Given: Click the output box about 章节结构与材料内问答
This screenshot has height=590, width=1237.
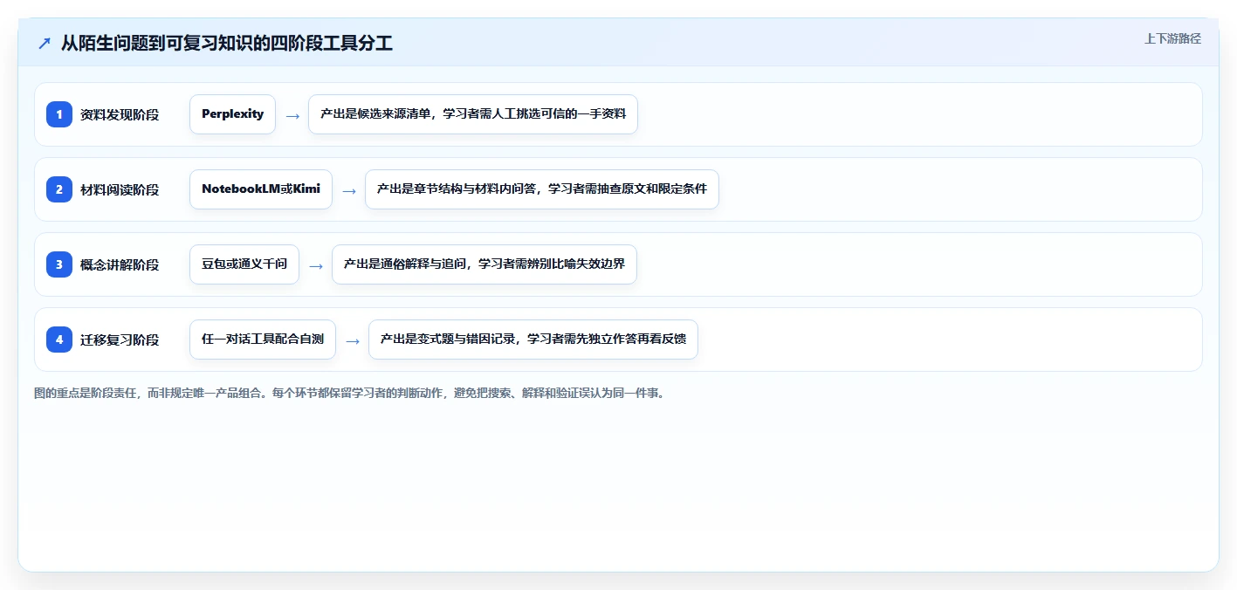Looking at the screenshot, I should click(x=542, y=189).
